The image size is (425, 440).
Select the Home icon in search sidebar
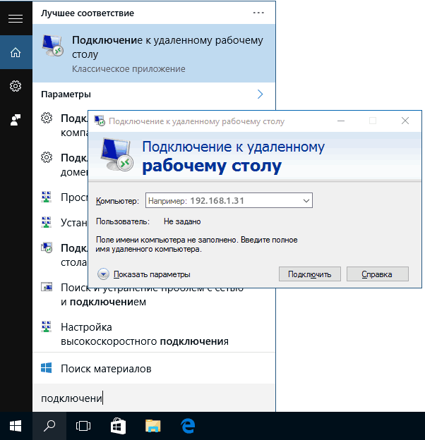[16, 52]
